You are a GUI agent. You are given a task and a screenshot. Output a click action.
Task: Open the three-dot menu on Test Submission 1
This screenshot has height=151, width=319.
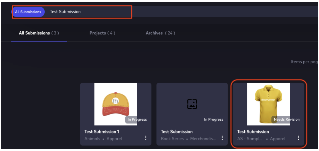(146, 138)
